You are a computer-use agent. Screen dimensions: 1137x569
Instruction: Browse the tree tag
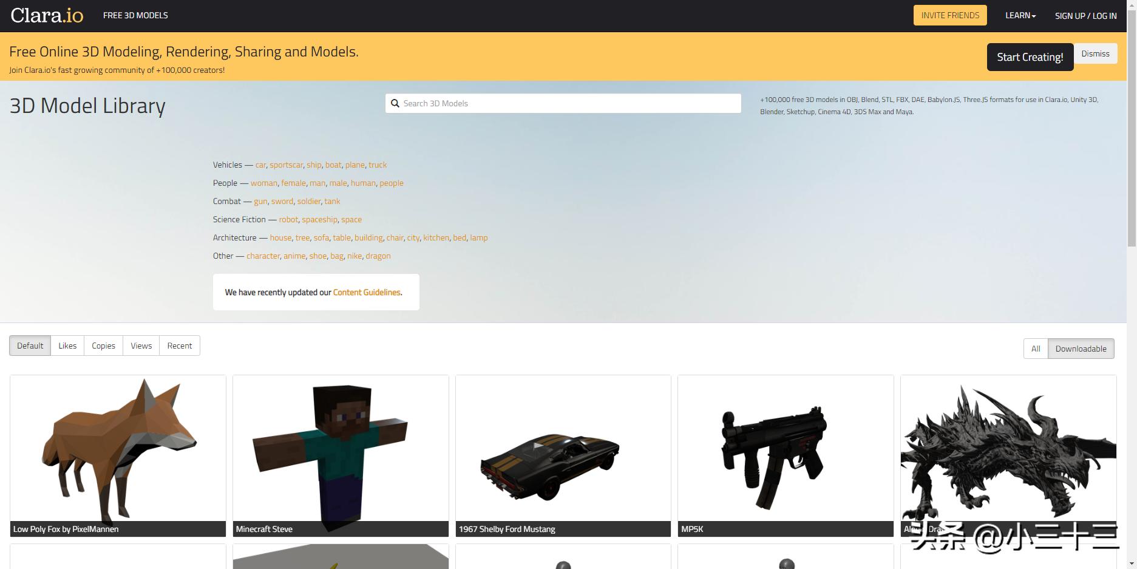coord(302,237)
